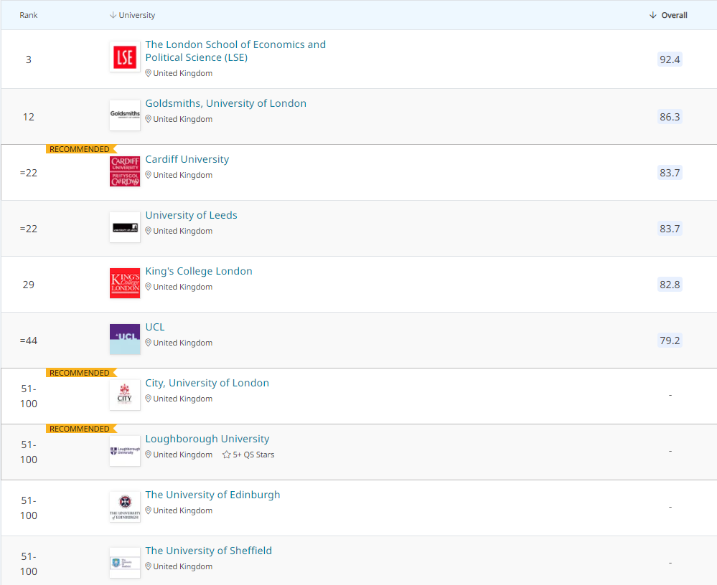
Task: Click the 5+ QS Stars label for Loughborough
Action: coord(254,455)
